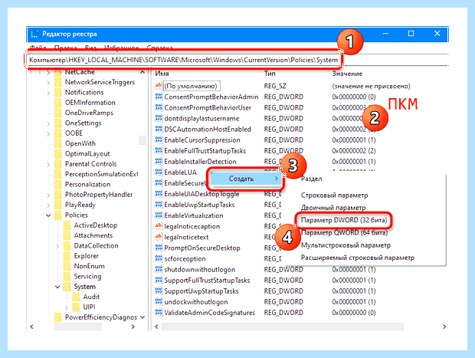Viewport: 475px width, 358px height.
Task: Click the OOBE folder icon
Action: point(58,133)
